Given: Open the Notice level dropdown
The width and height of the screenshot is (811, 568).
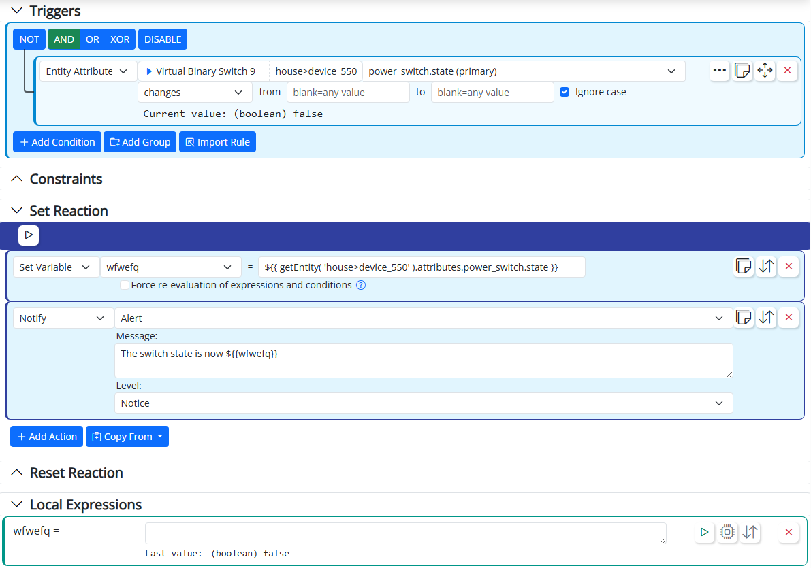Looking at the screenshot, I should pyautogui.click(x=424, y=403).
